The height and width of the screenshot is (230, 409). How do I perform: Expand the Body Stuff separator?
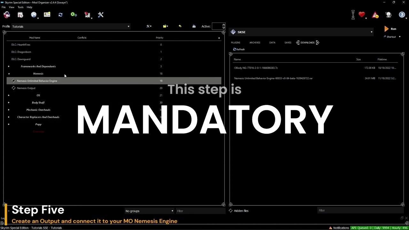pyautogui.click(x=9, y=103)
